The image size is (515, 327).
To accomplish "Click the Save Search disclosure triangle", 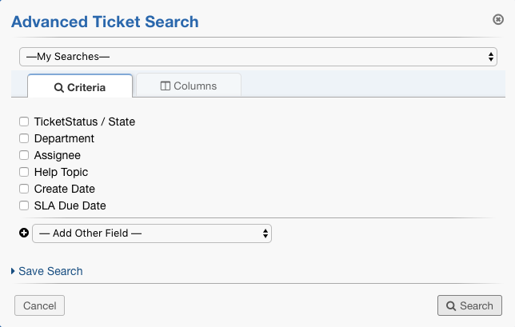I will [13, 271].
